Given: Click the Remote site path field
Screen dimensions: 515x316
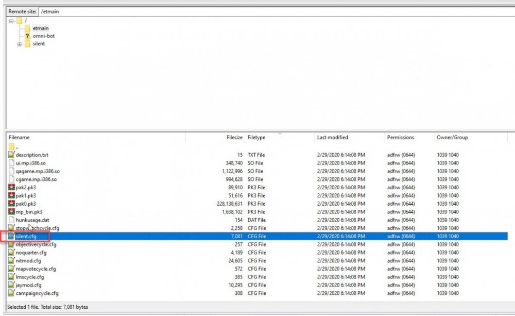Looking at the screenshot, I should click(273, 11).
